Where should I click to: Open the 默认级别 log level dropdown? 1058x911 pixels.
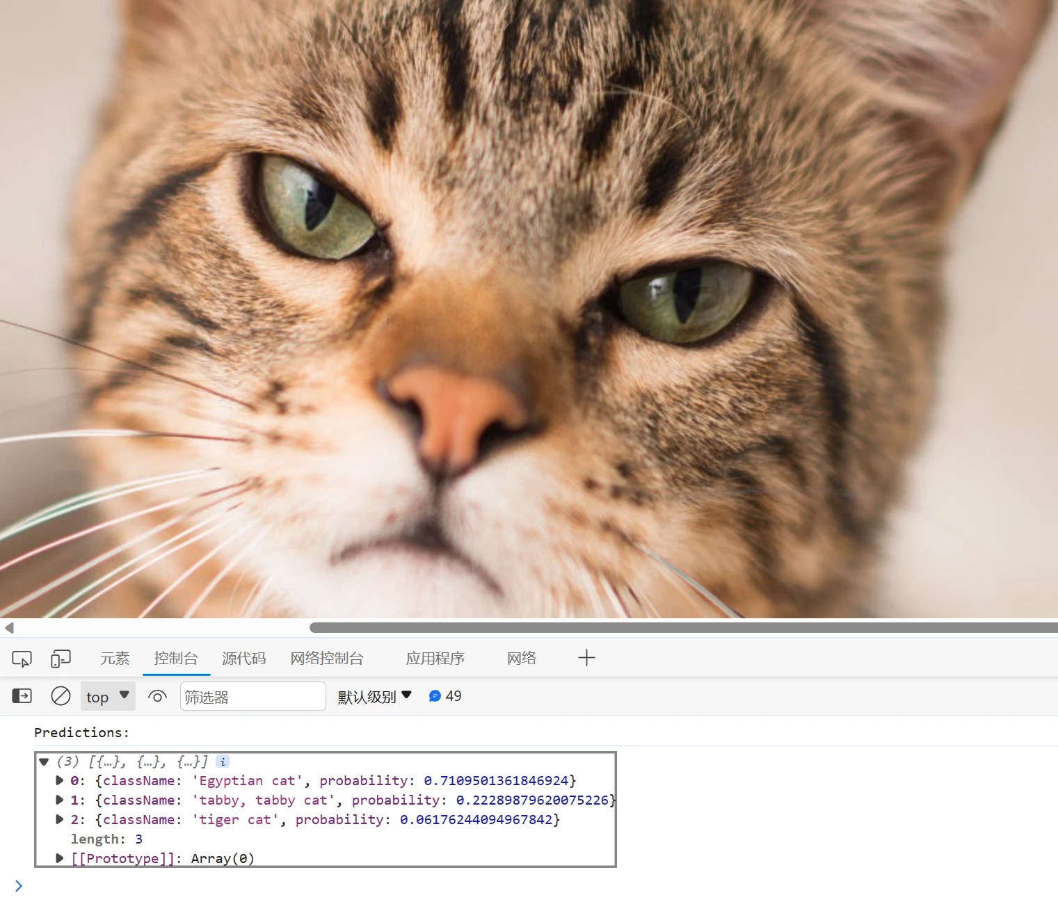[x=374, y=696]
